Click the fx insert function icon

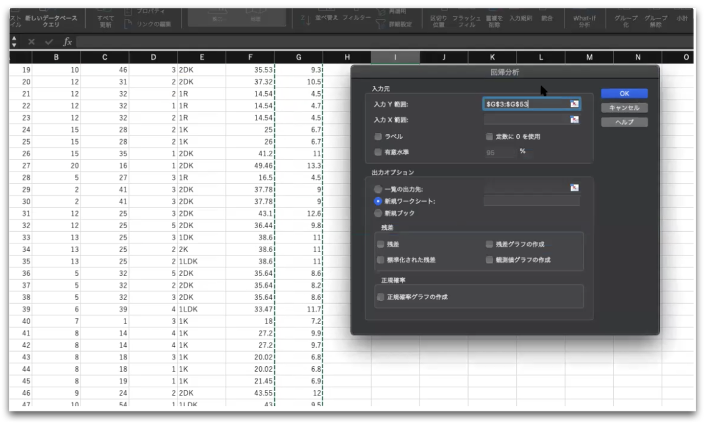click(x=68, y=42)
